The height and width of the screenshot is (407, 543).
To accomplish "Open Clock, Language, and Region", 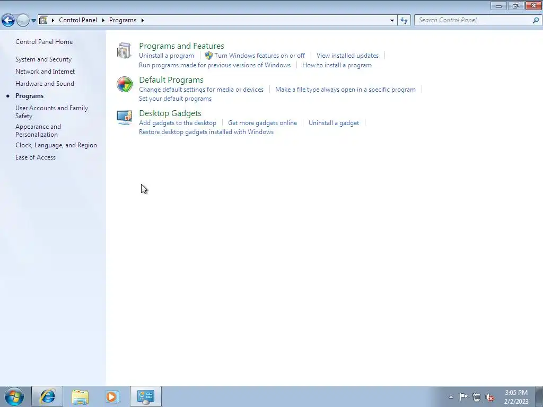I will pyautogui.click(x=56, y=145).
